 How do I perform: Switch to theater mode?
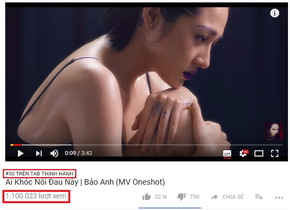(259, 153)
